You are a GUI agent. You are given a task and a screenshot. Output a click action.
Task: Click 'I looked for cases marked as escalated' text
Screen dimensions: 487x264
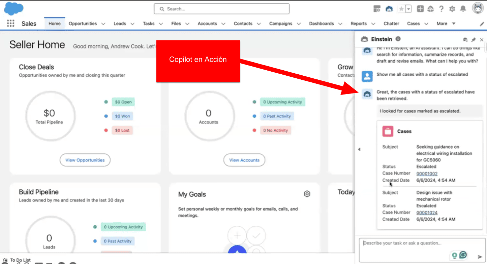[420, 111]
